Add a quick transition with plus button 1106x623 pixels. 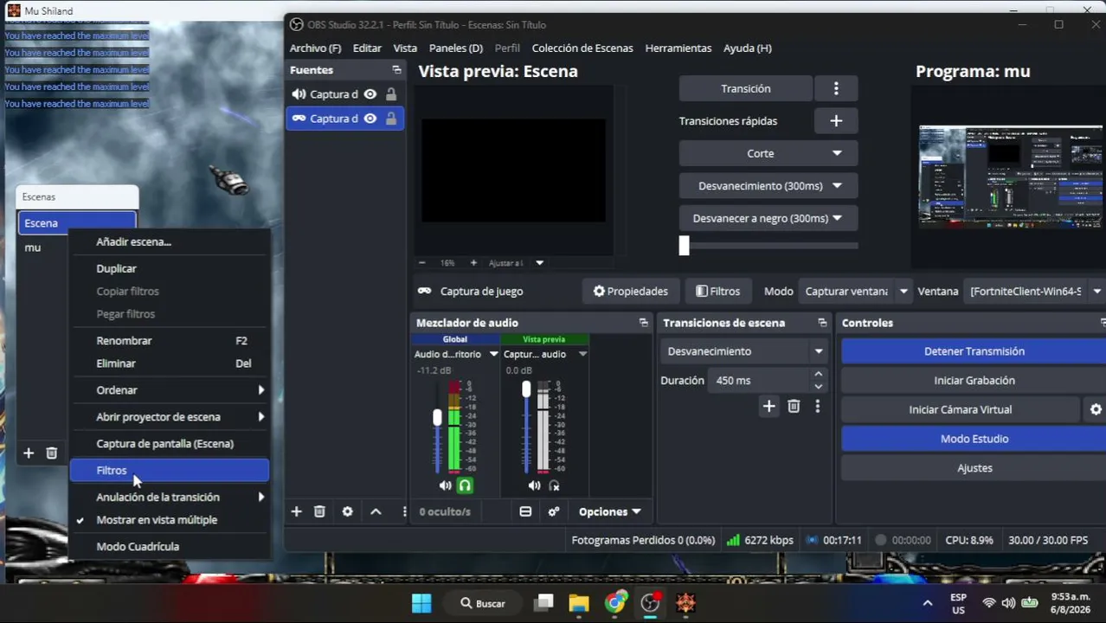[x=836, y=121]
